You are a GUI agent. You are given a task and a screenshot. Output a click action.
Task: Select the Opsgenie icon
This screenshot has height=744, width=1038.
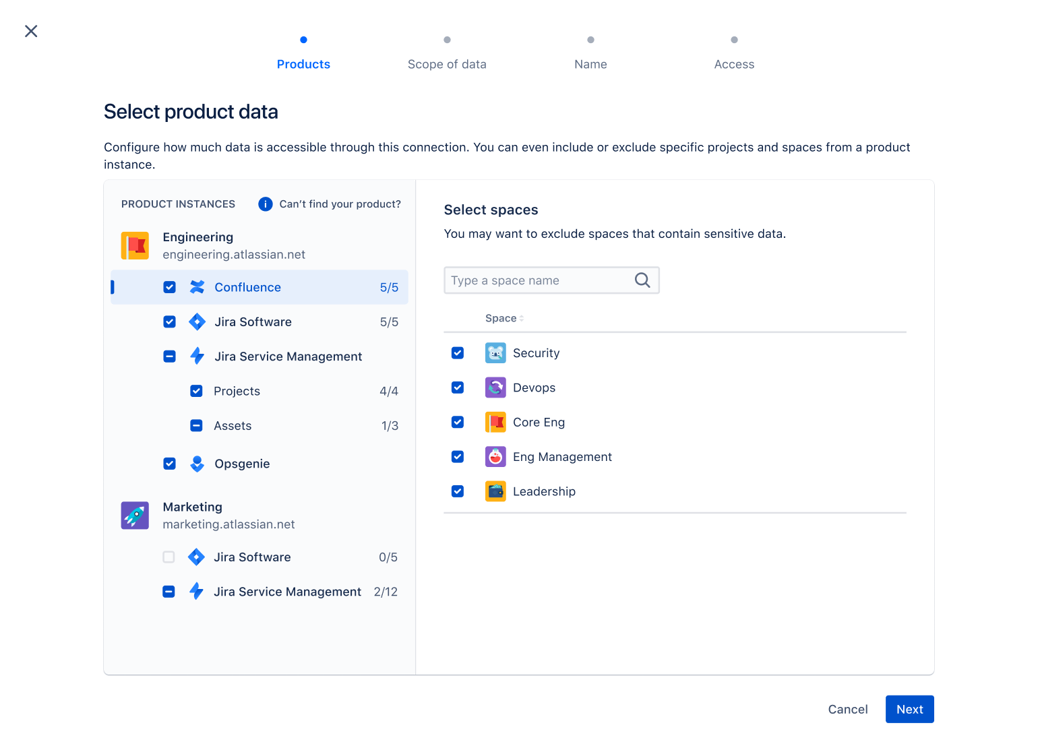pyautogui.click(x=197, y=464)
